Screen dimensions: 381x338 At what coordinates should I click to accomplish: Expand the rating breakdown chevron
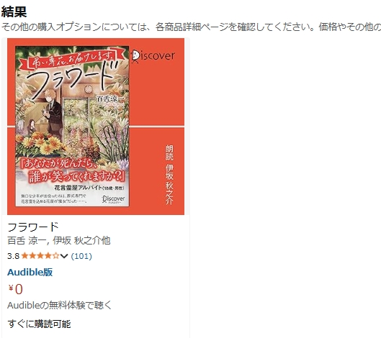[64, 256]
